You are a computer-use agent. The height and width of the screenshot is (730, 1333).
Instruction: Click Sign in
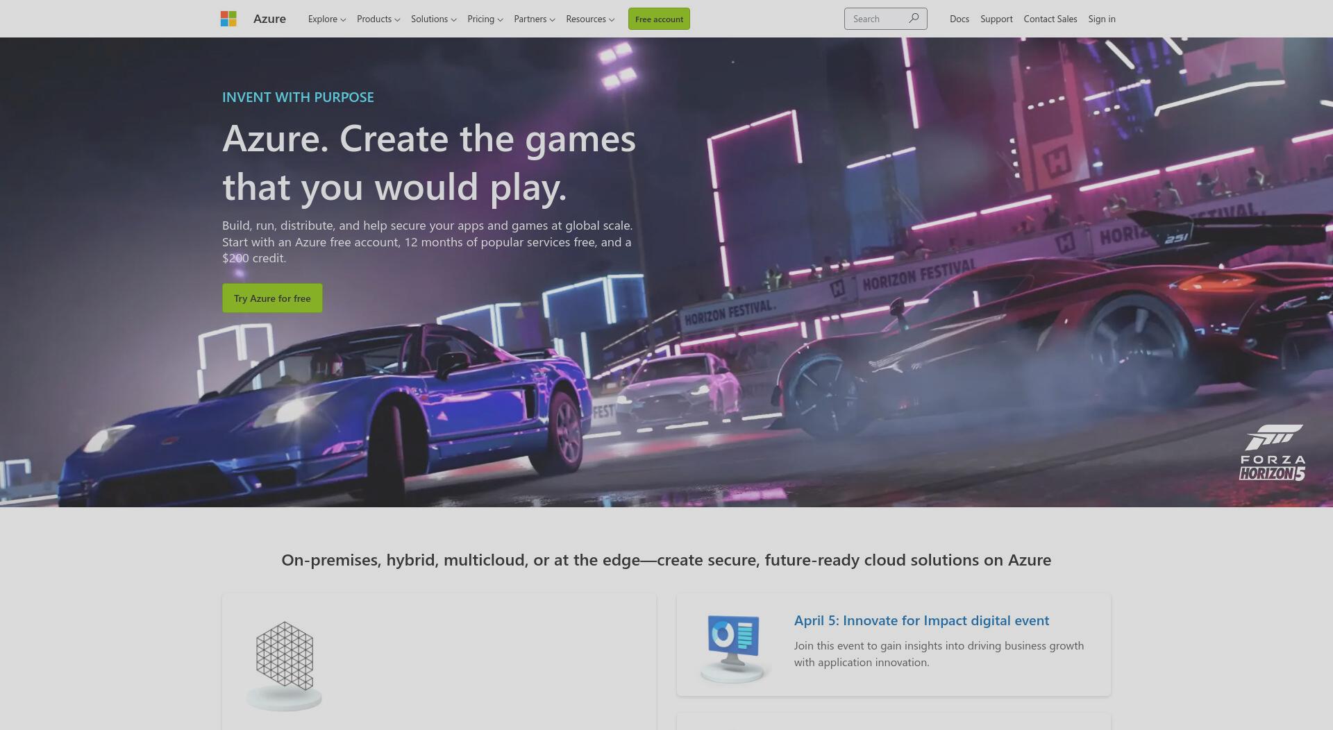click(1102, 19)
